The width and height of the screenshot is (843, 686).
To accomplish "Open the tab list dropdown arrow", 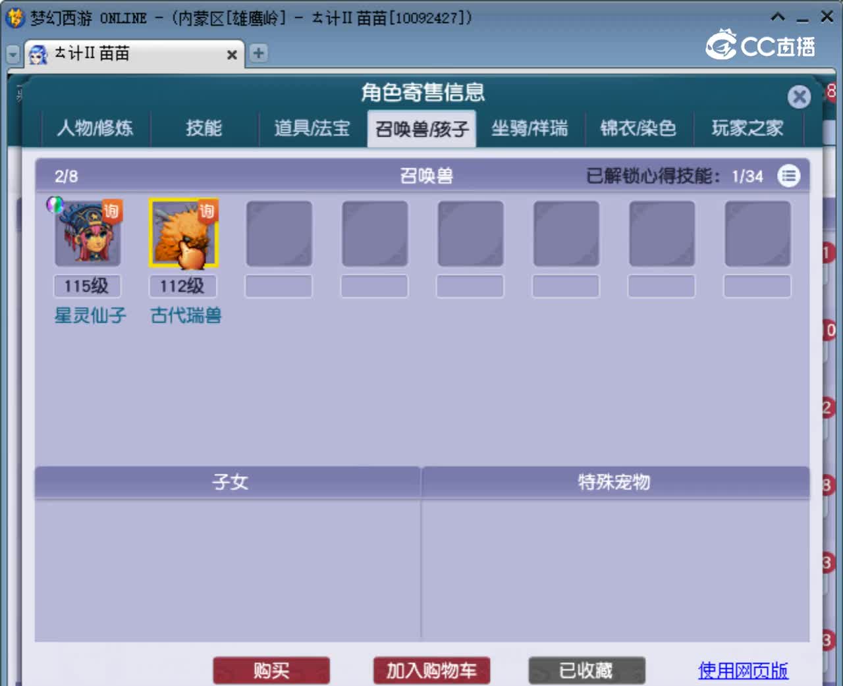I will click(13, 54).
